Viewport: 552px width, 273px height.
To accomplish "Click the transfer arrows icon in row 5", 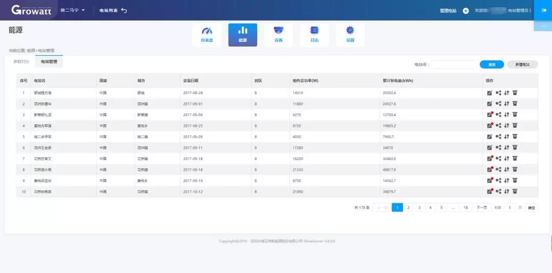I will coord(507,136).
